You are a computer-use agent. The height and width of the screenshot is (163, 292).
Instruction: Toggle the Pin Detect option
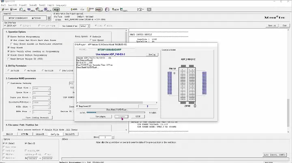(4, 144)
